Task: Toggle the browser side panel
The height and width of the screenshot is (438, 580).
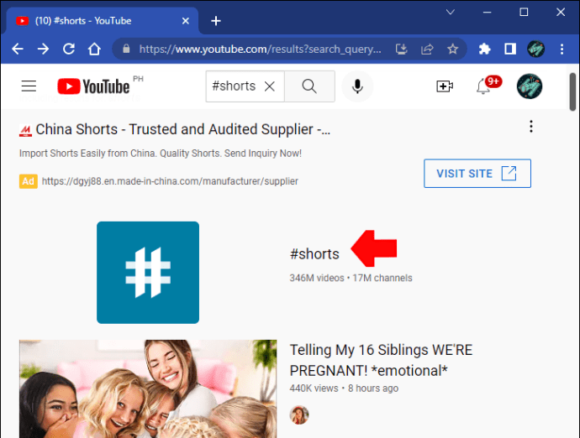Action: tap(509, 49)
